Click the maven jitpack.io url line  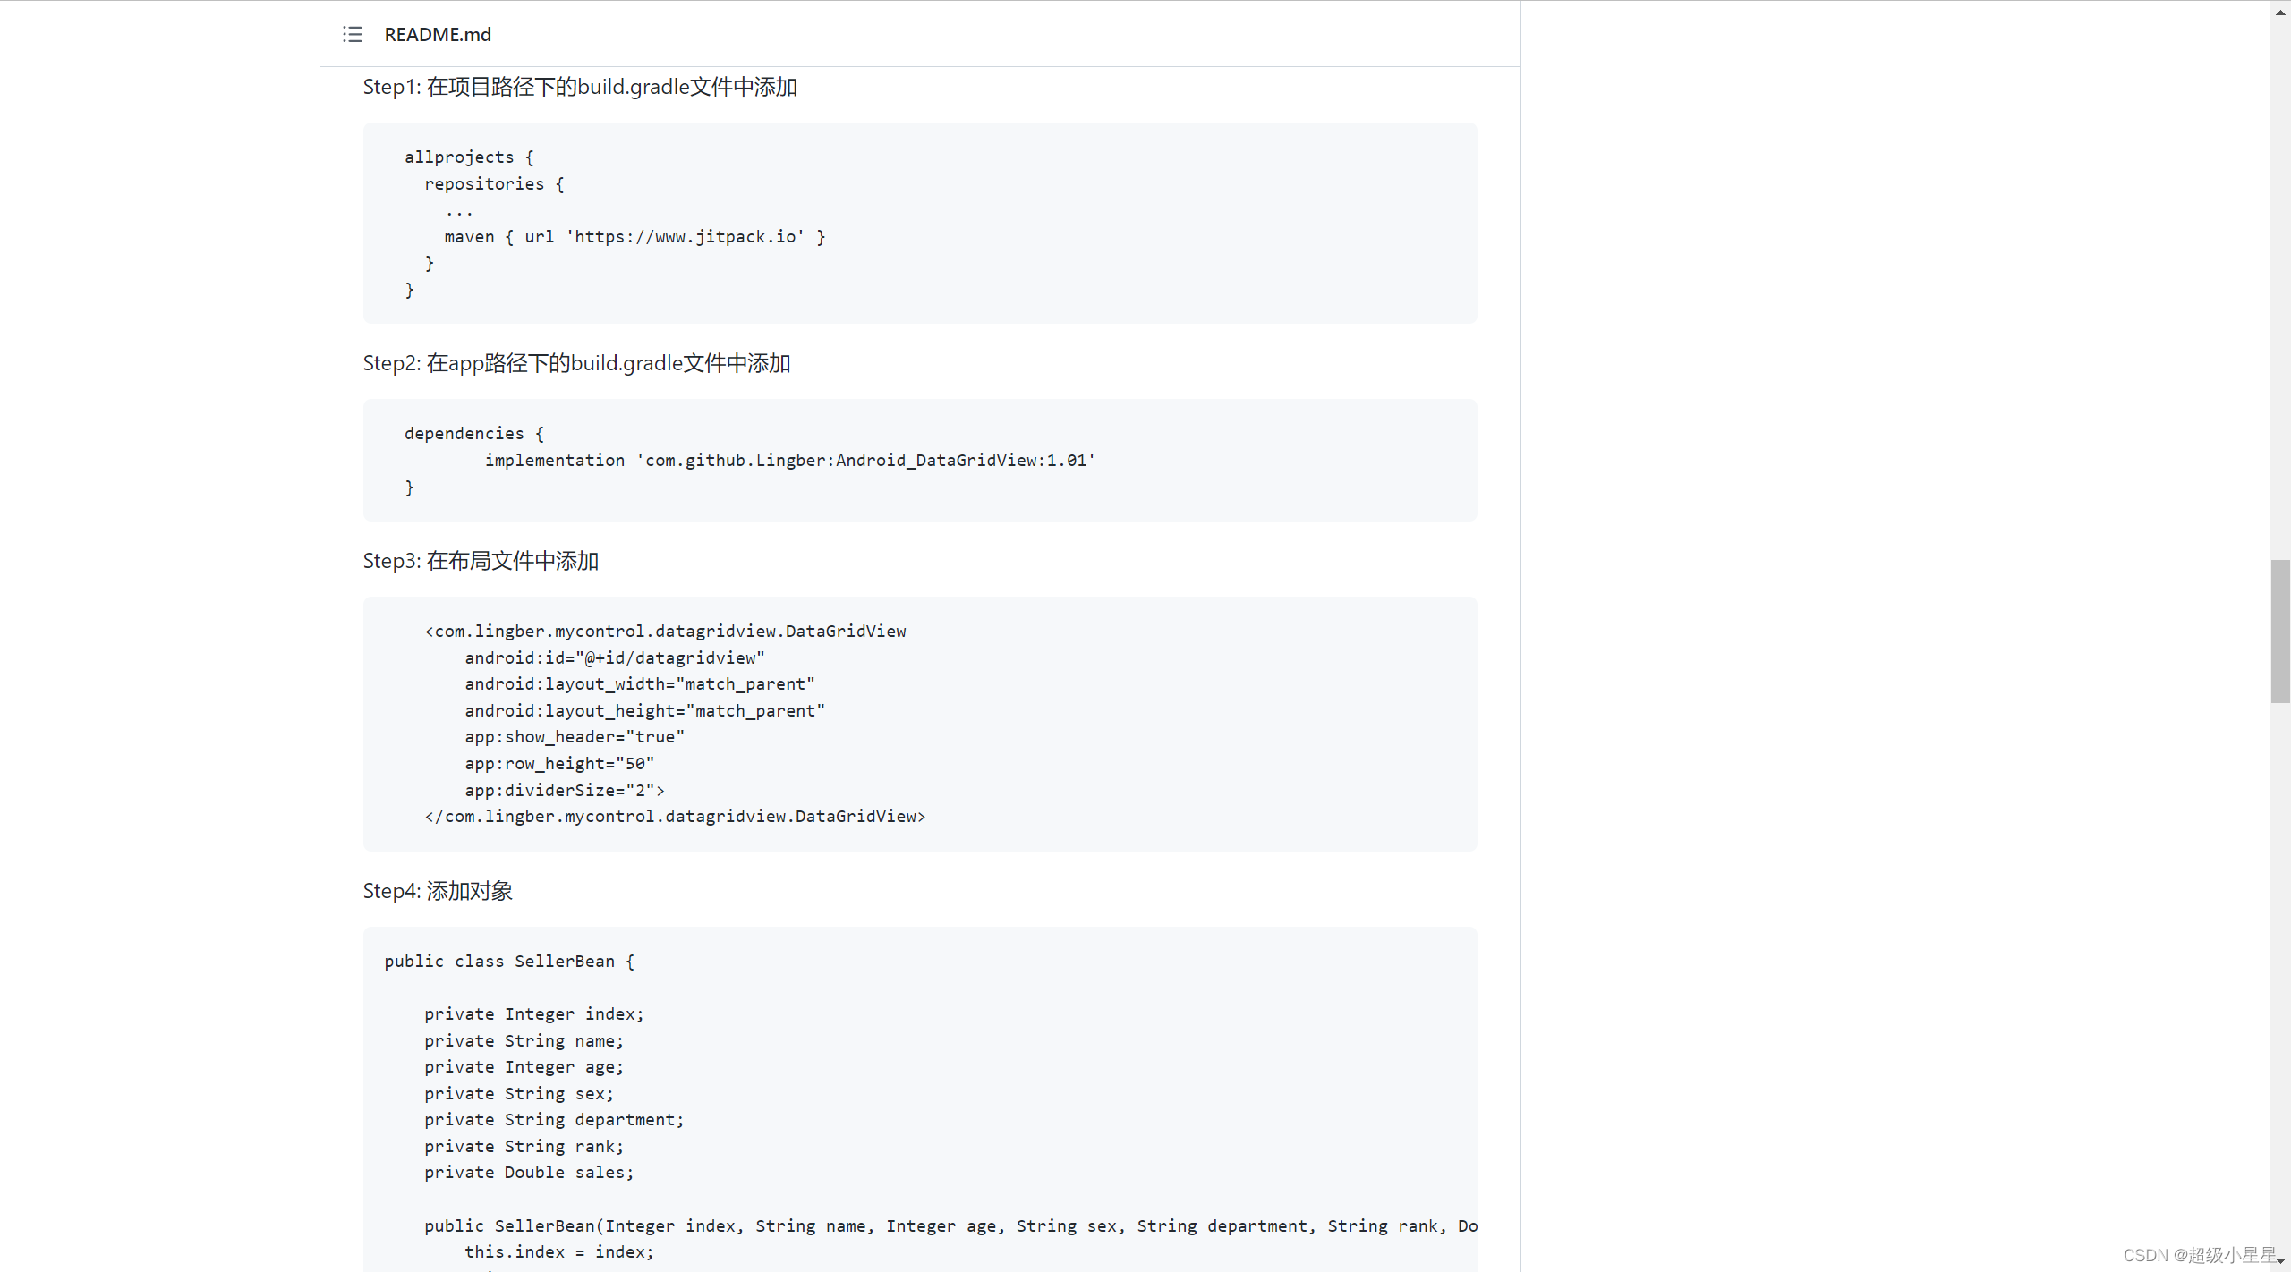click(634, 237)
